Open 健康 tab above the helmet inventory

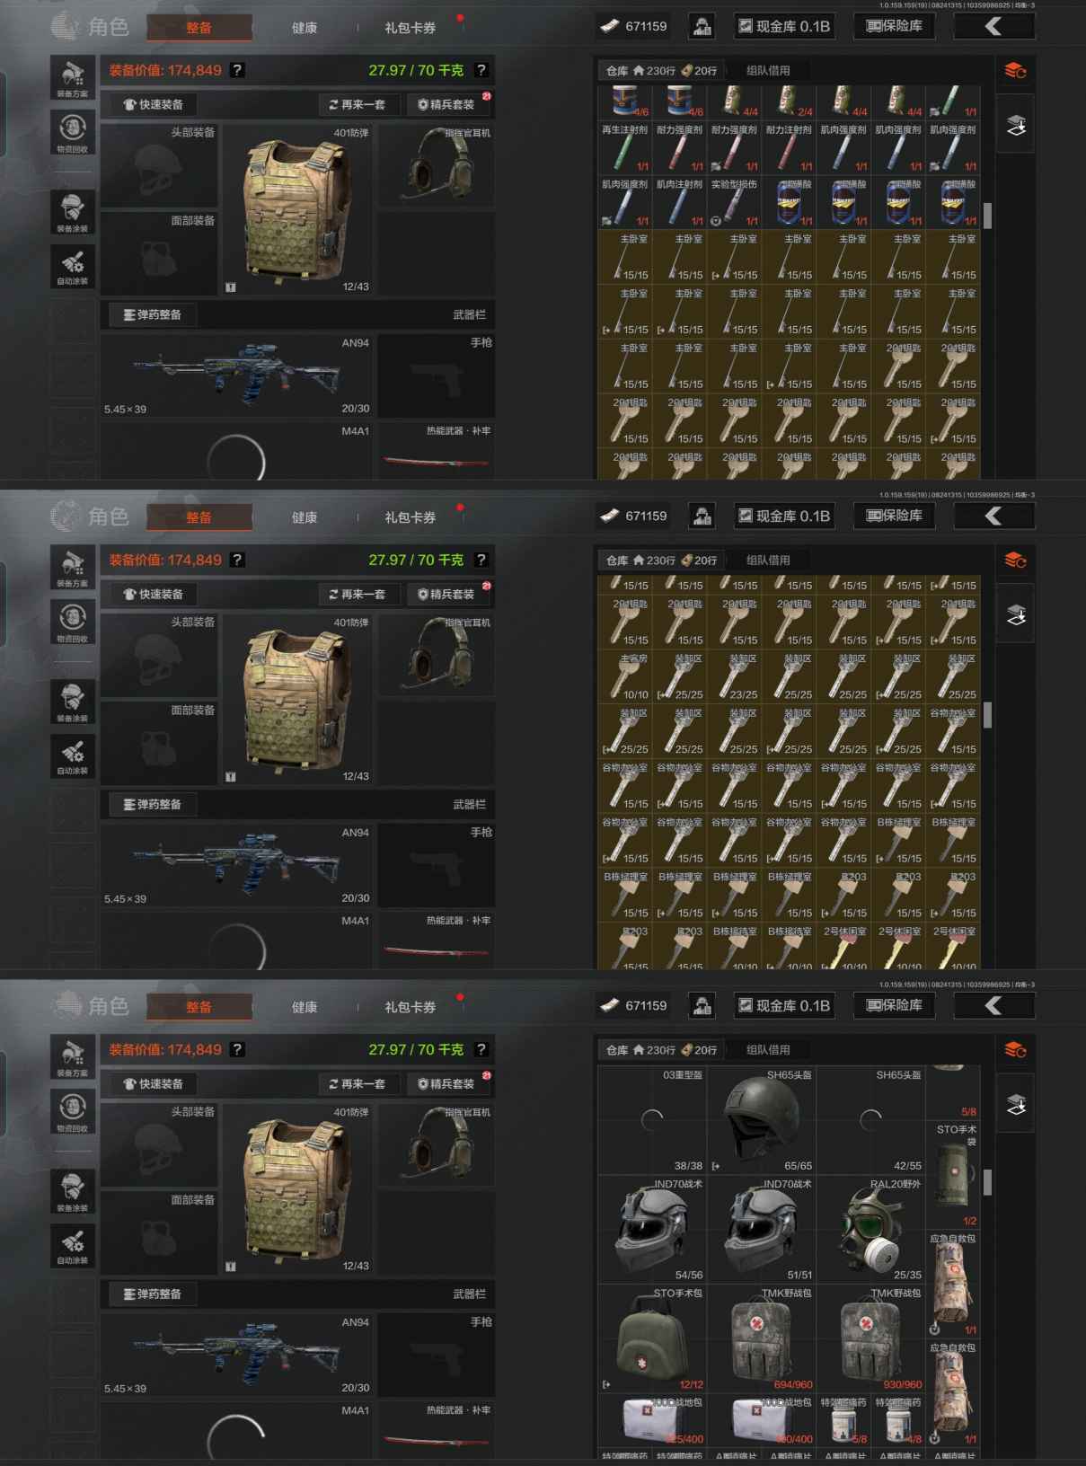(305, 1007)
